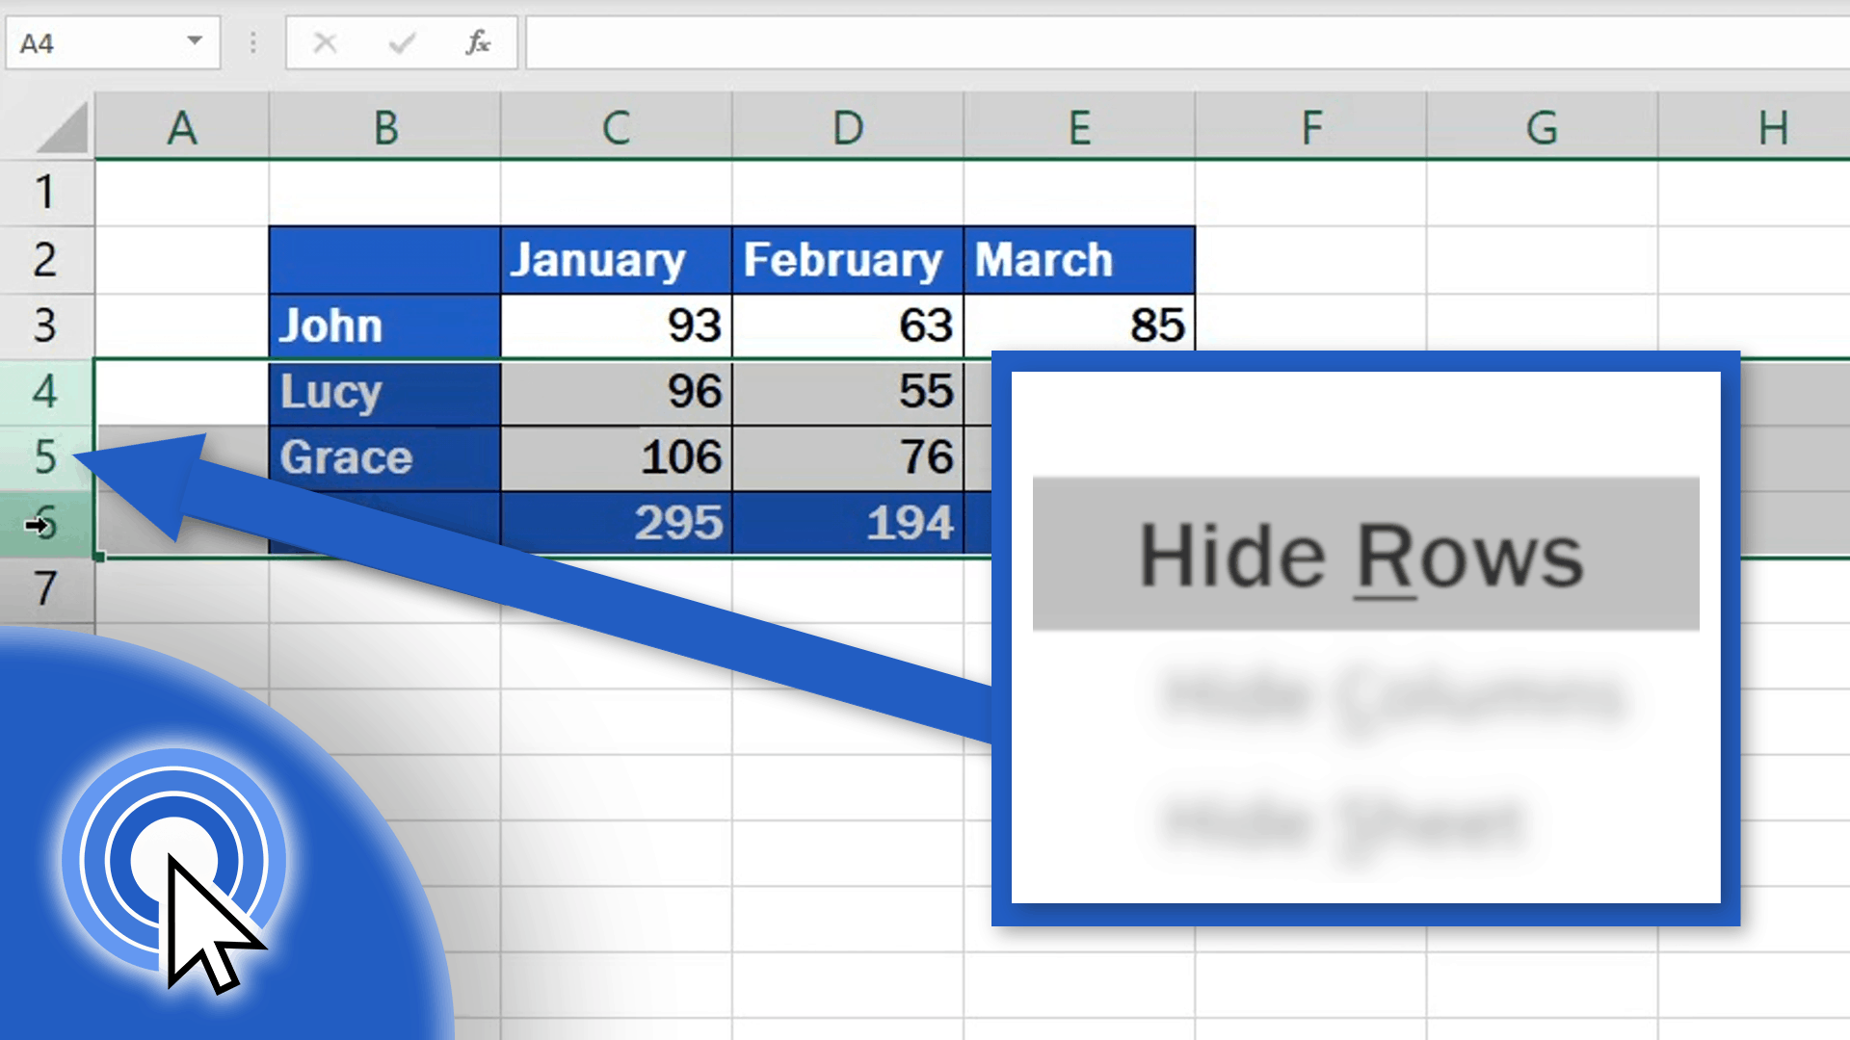Click the Cancel X on the formula bar
1850x1040 pixels.
coord(325,42)
